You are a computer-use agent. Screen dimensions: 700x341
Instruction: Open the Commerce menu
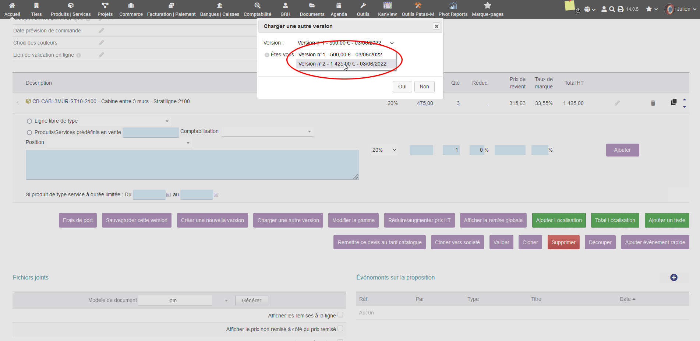tap(131, 9)
